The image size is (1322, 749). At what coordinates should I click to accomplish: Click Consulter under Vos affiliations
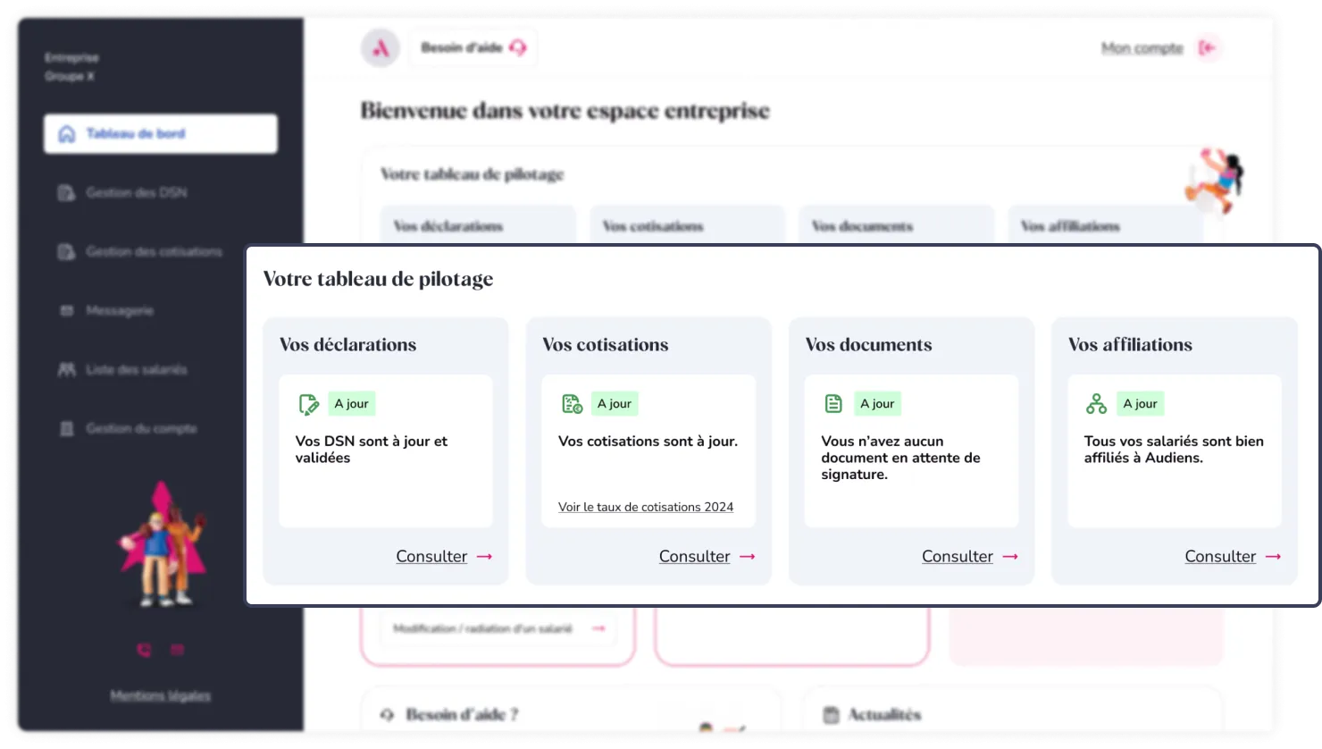tap(1232, 556)
